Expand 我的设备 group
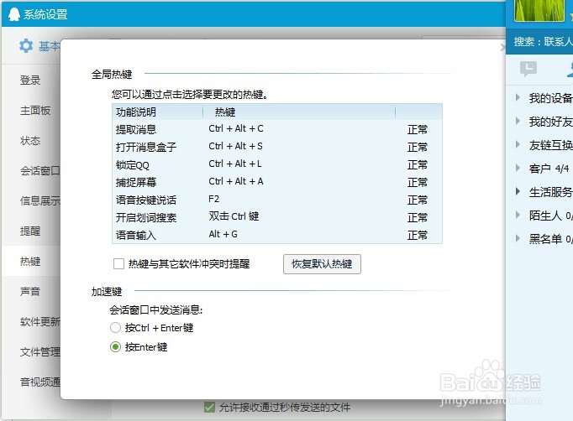Viewport: 573px width, 421px height. 518,97
